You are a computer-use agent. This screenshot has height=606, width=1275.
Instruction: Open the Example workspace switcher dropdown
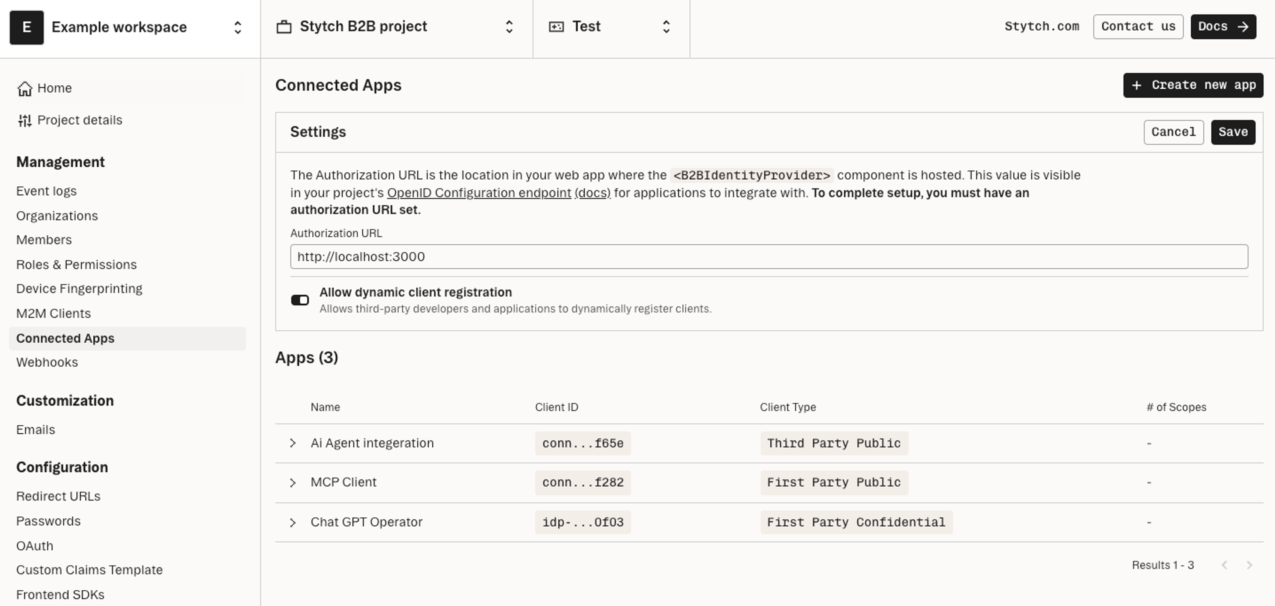tap(238, 27)
